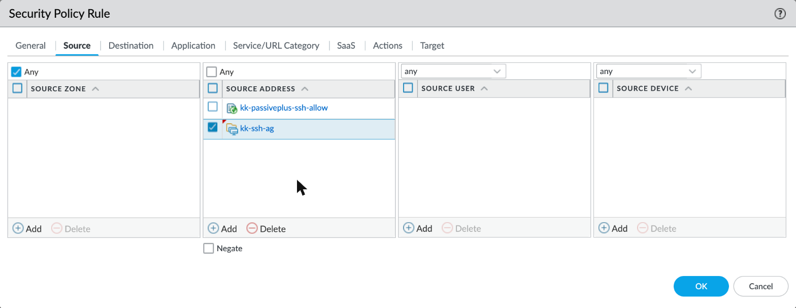This screenshot has width=796, height=308.
Task: Click the Source Zone column header text
Action: point(58,88)
